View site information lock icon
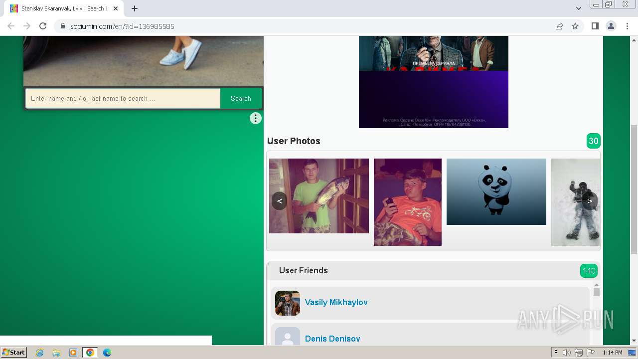Screen dimensions: 638x359 (62, 26)
